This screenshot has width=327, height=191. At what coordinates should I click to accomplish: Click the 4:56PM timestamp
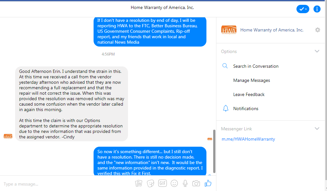click(108, 54)
